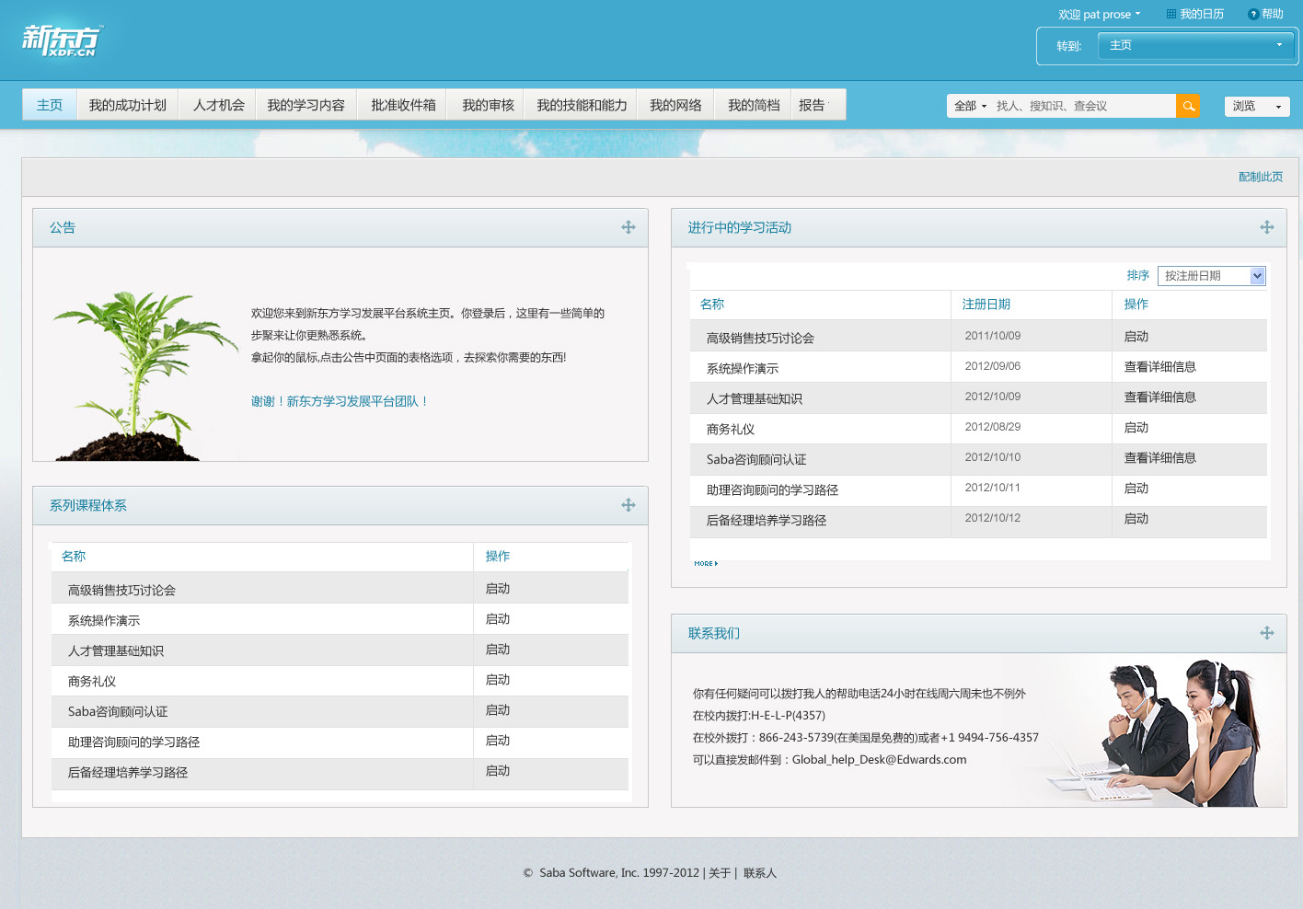Open 批准收件箱 tab

point(403,105)
